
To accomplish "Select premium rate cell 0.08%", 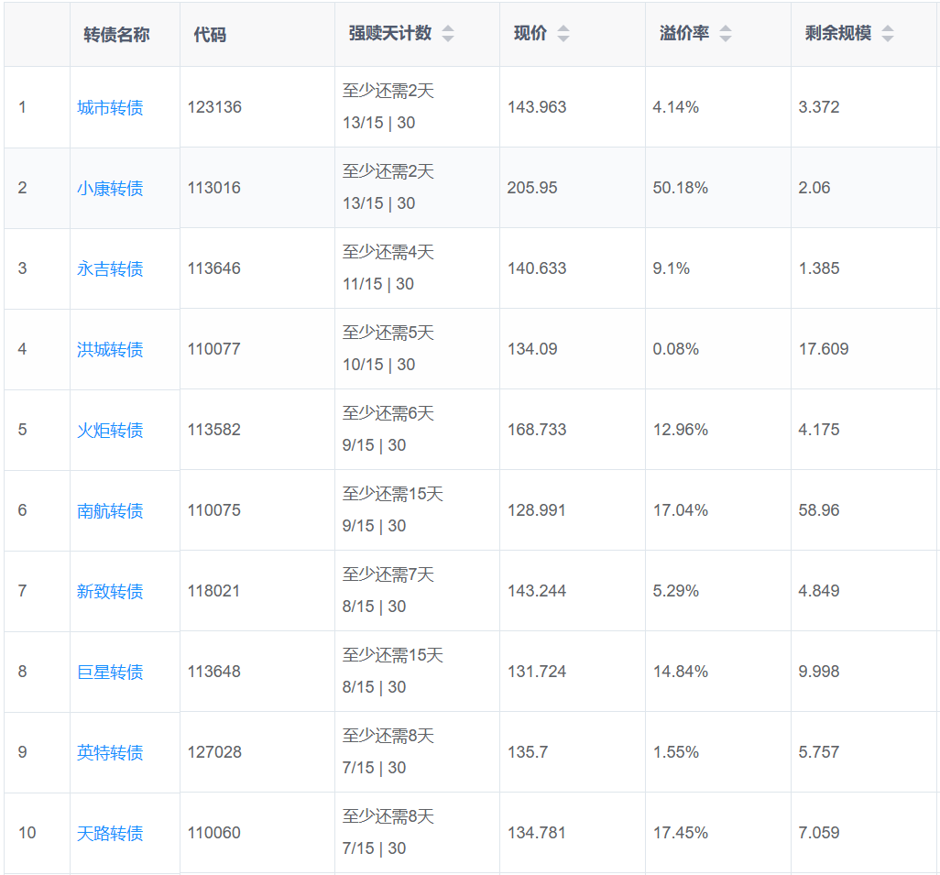I will tap(675, 349).
